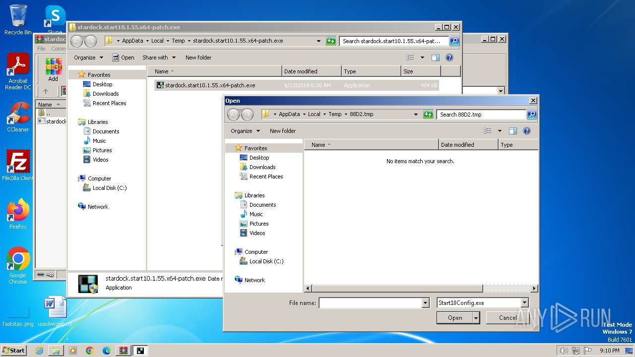Expand view options arrow in Open dialog
This screenshot has width=635, height=357.
[500, 131]
